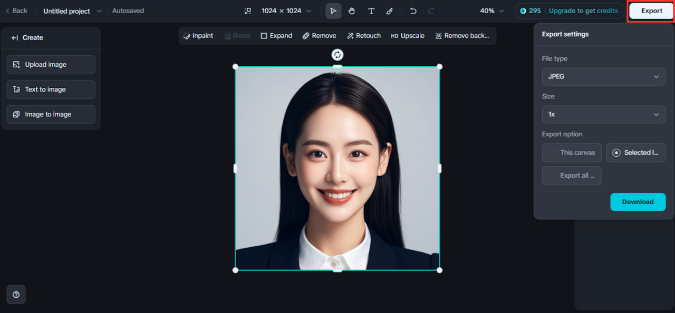Select This canvas export option
The height and width of the screenshot is (313, 675).
572,153
